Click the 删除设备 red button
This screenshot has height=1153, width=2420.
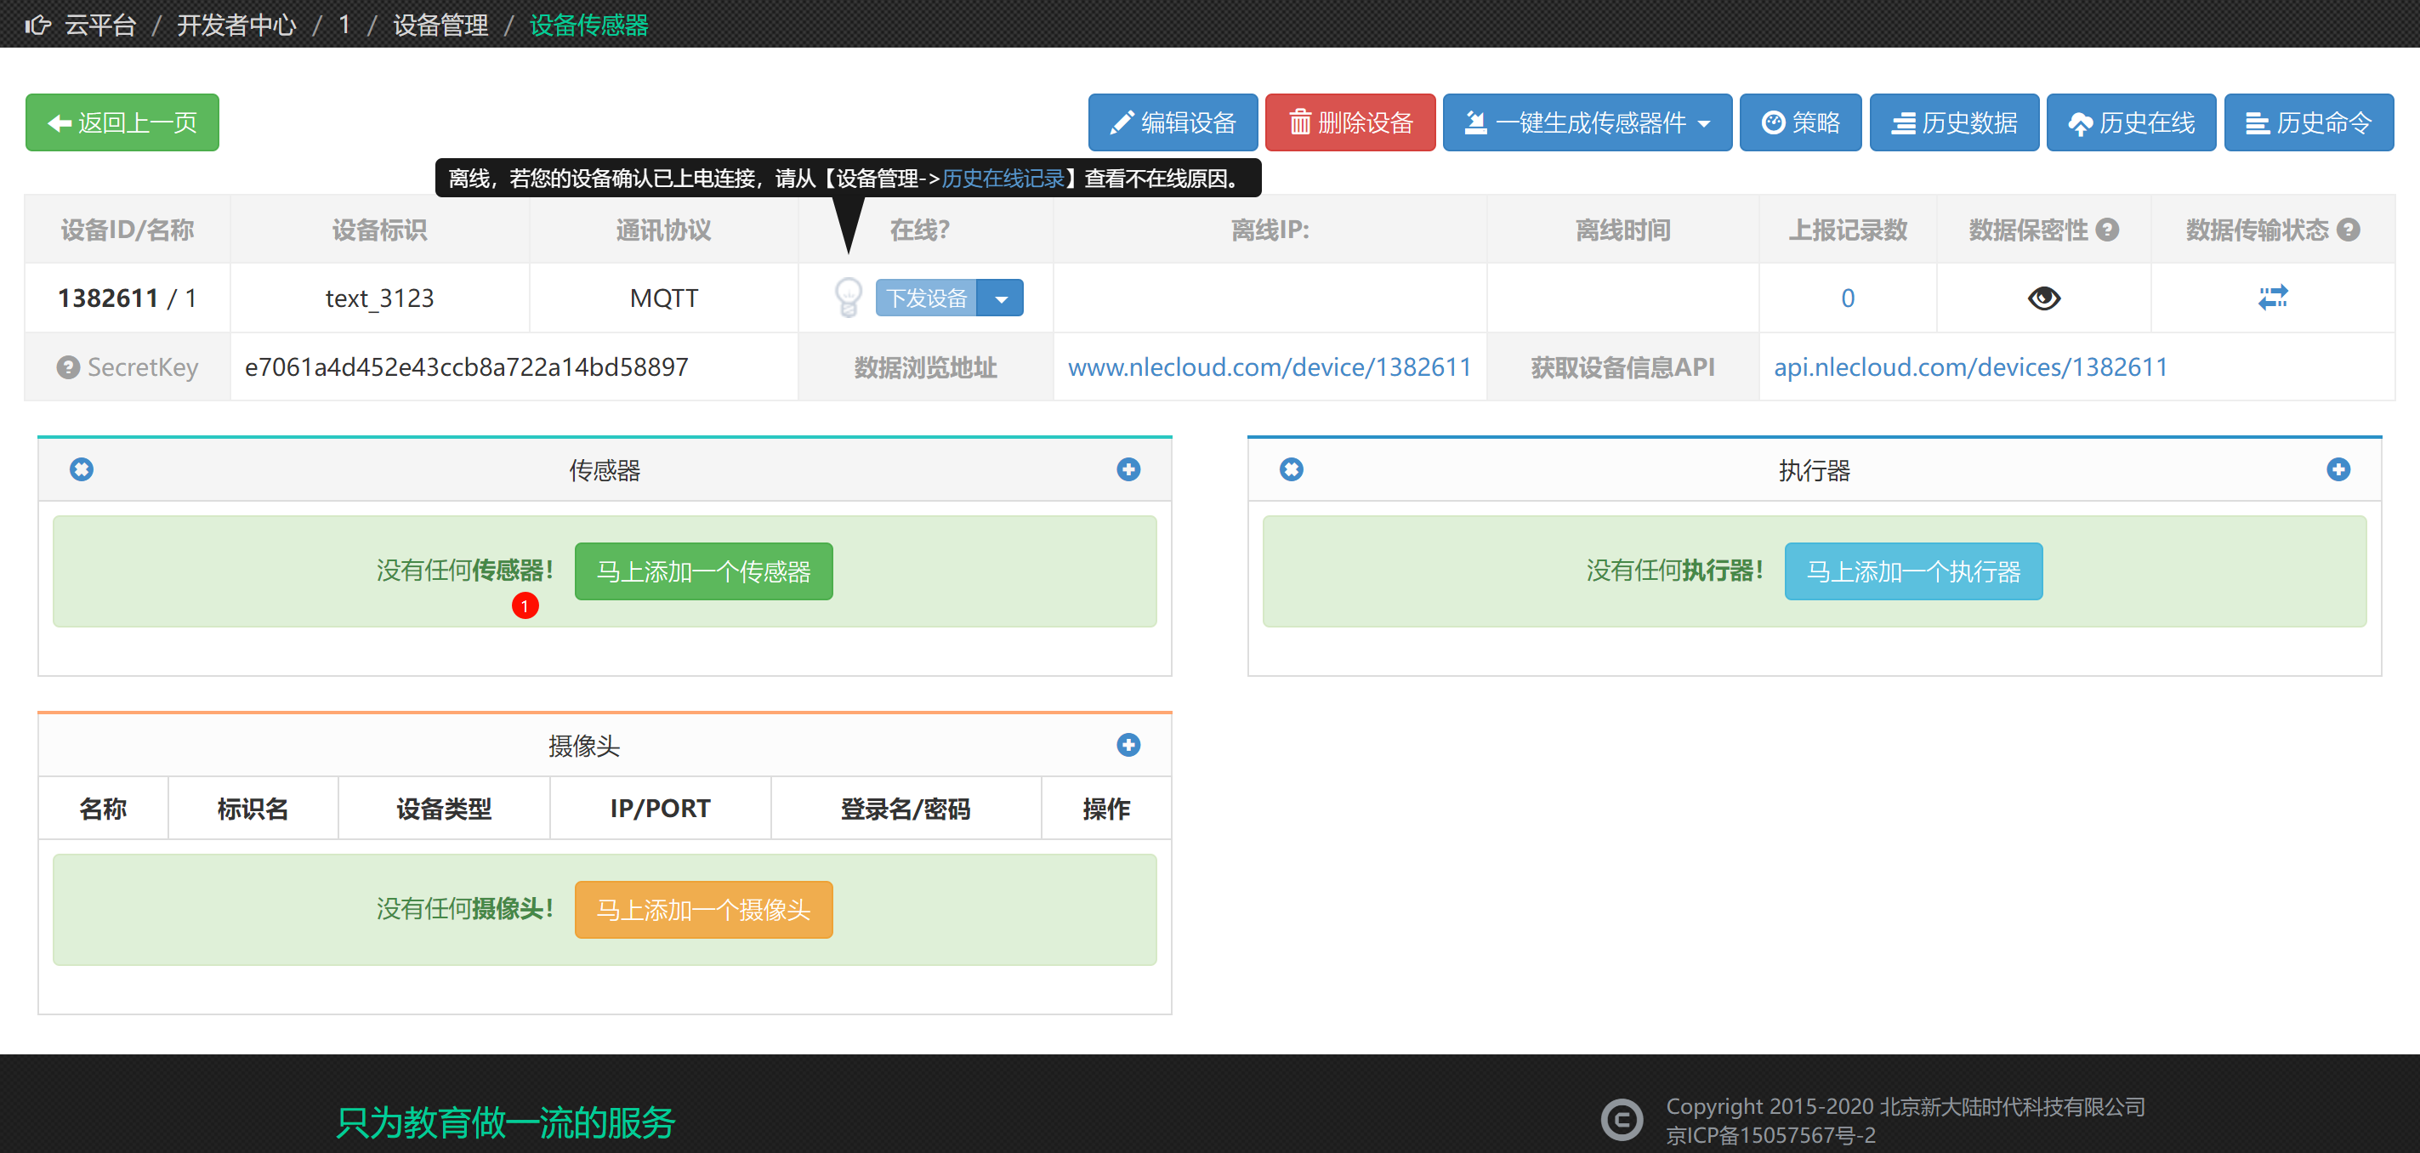coord(1349,123)
